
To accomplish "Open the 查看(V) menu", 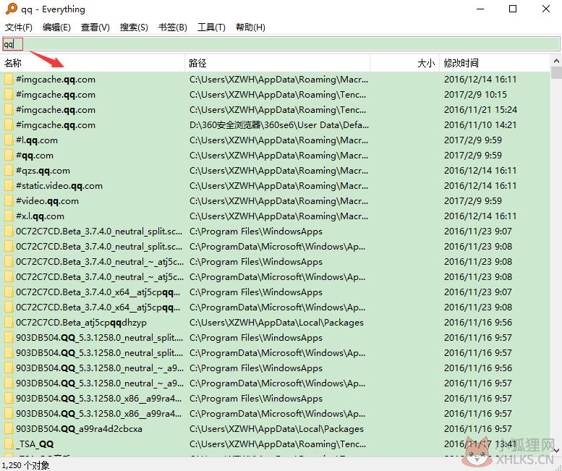I will click(x=95, y=27).
